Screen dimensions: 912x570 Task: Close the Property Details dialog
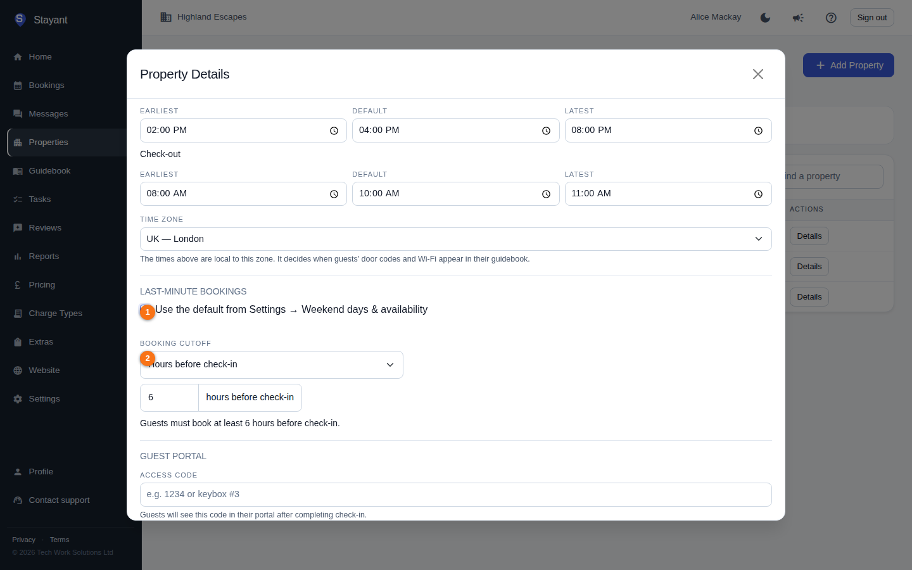[758, 74]
